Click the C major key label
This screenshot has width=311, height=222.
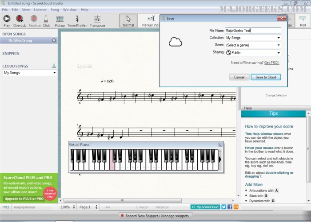[142, 207]
